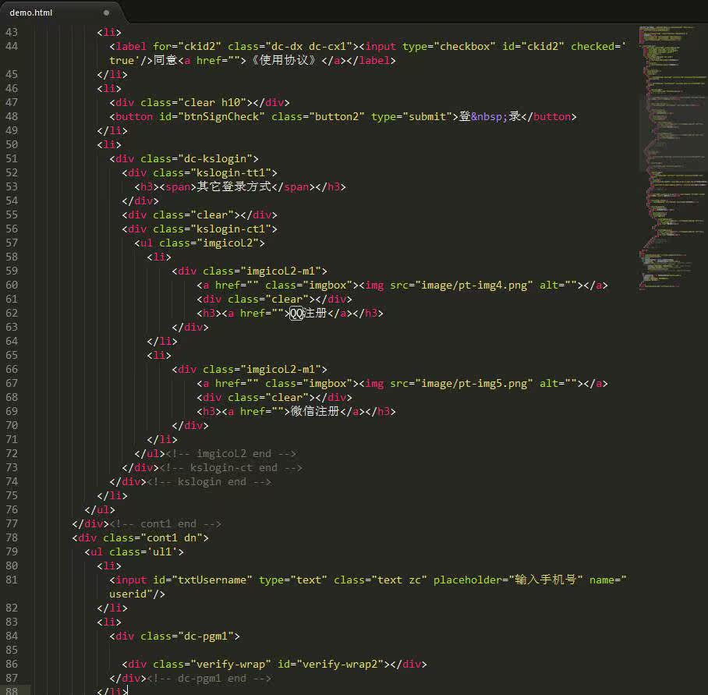Click the "button2" class value
The width and height of the screenshot is (708, 695).
point(336,116)
